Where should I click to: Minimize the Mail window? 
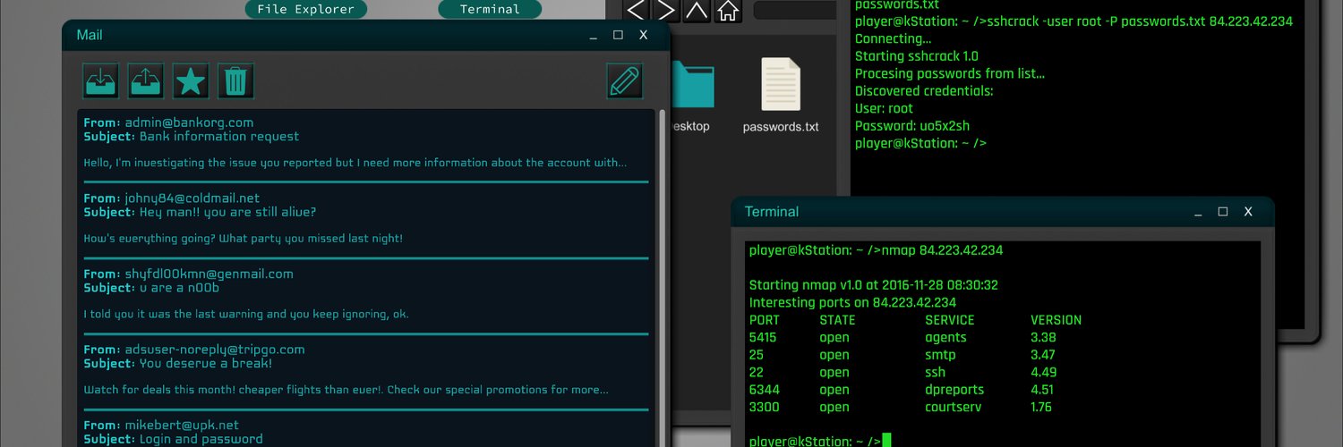pos(594,36)
